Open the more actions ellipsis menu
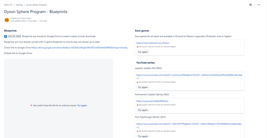This screenshot has width=267, height=138. (x=259, y=5)
